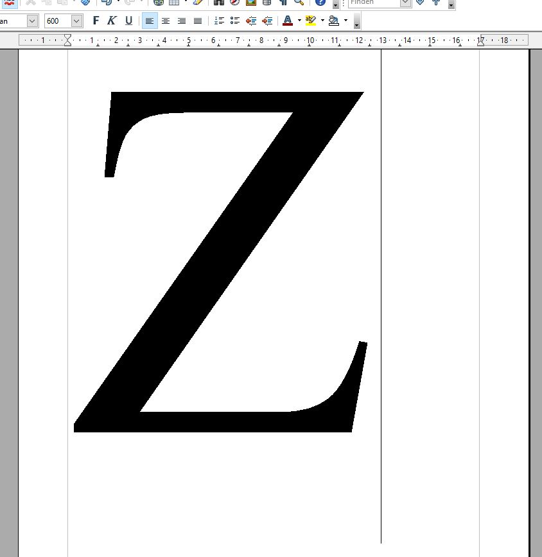This screenshot has width=542, height=557.
Task: Increase paragraph indent
Action: pyautogui.click(x=267, y=21)
